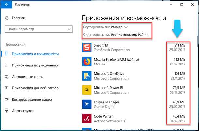Go back using the title bar arrow
This screenshot has height=131, width=199.
pyautogui.click(x=7, y=5)
